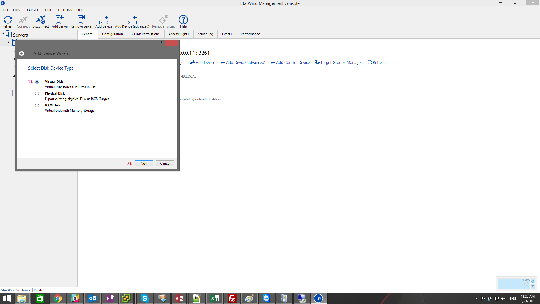Click the StarWind console taskbar icon
The image size is (540, 304).
click(318, 298)
